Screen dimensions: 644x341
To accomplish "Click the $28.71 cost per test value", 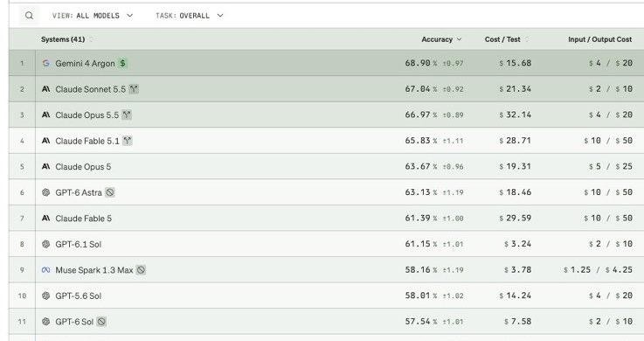I will (515, 141).
